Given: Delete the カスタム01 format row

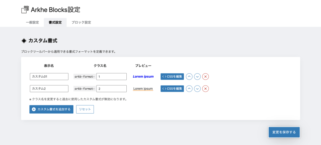Looking at the screenshot, I should [x=206, y=77].
